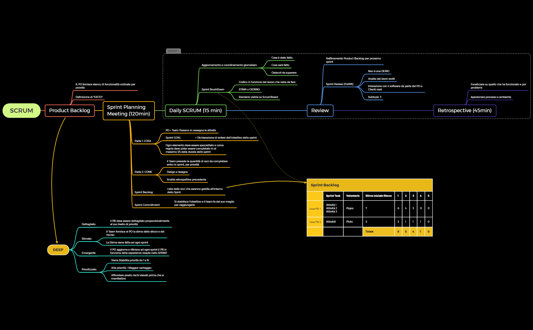Viewport: 533px width, 330px height.
Task: Click the Sprint Backlog table header
Action: (325, 185)
